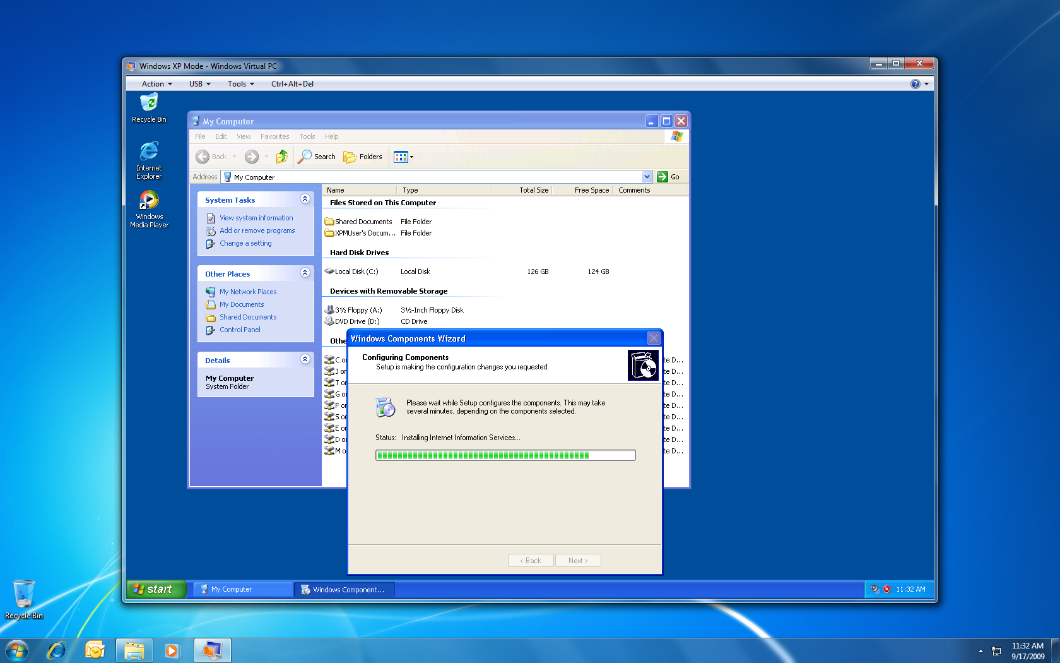Sort by Free Space column header
This screenshot has width=1060, height=663.
[x=582, y=190]
